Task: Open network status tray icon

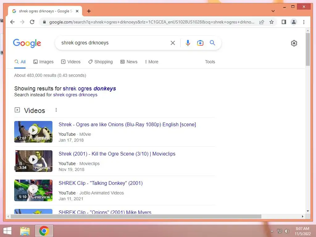Action: (280, 231)
